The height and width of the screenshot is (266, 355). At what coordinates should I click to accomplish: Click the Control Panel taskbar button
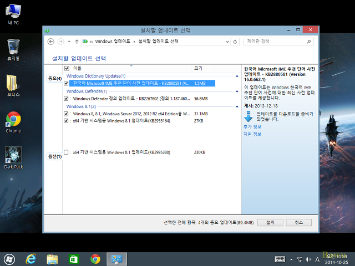point(117,259)
